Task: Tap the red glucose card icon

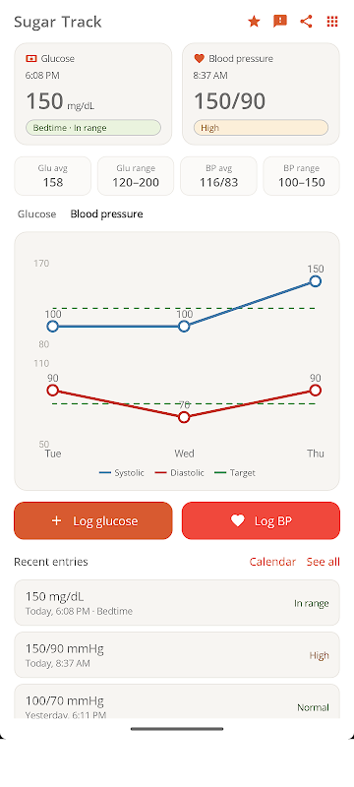Action: (x=31, y=59)
